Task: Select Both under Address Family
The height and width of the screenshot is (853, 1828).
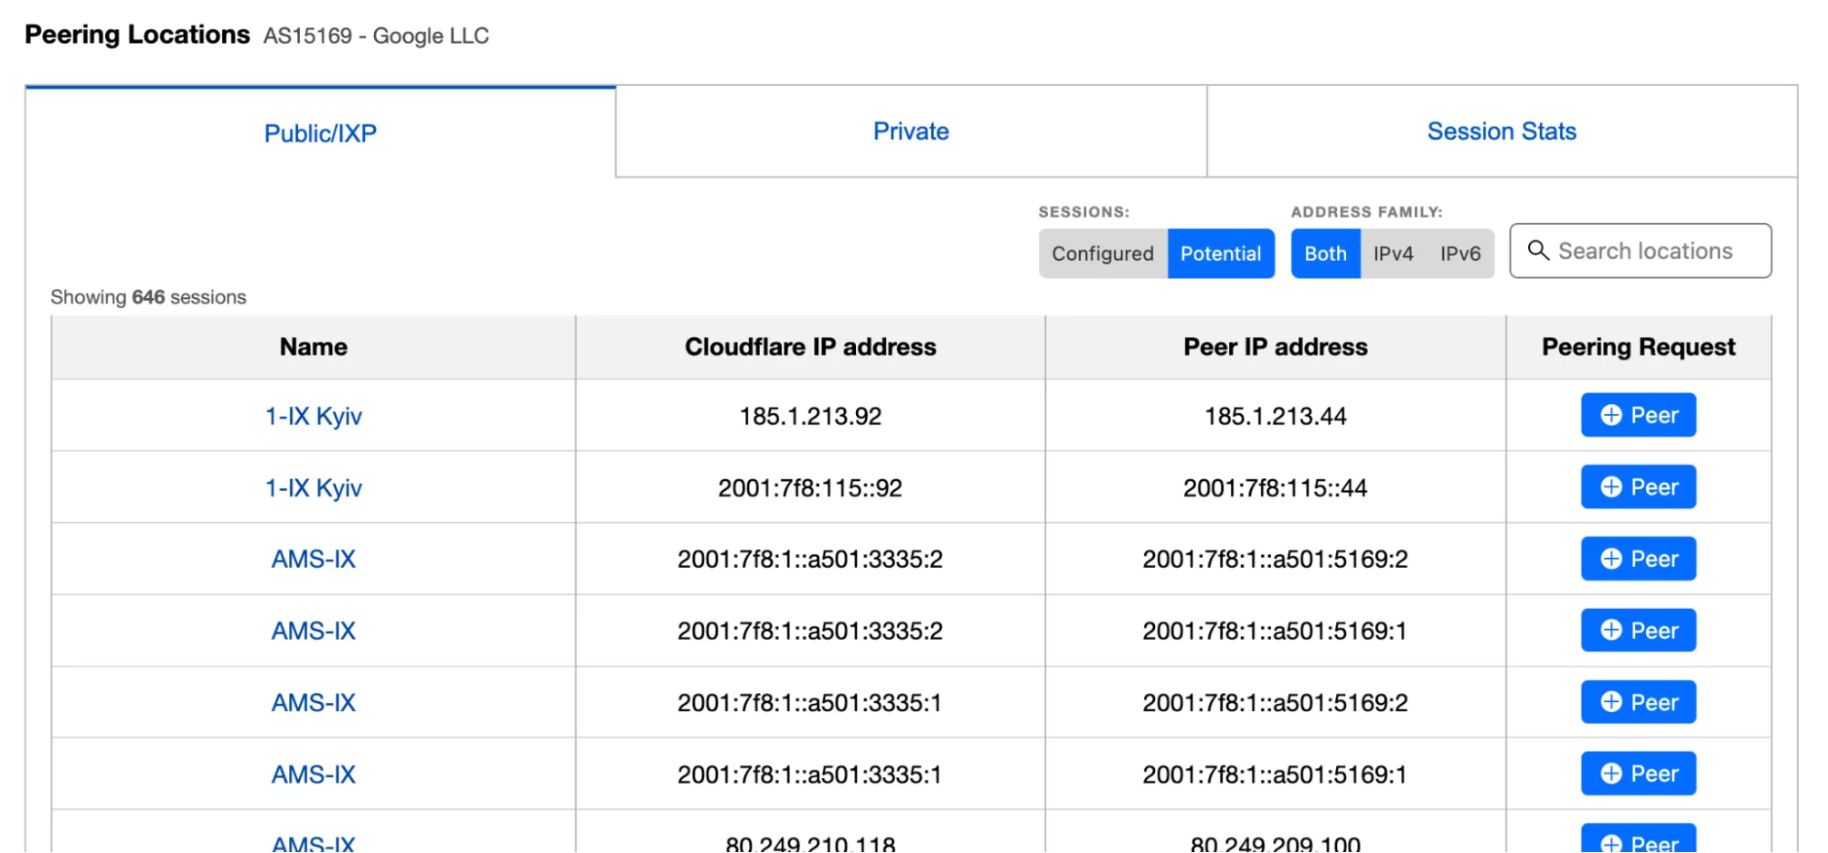Action: click(x=1324, y=253)
